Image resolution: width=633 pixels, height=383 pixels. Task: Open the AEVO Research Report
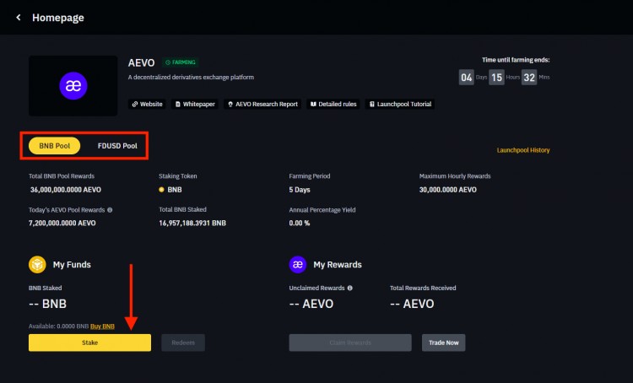pyautogui.click(x=262, y=104)
